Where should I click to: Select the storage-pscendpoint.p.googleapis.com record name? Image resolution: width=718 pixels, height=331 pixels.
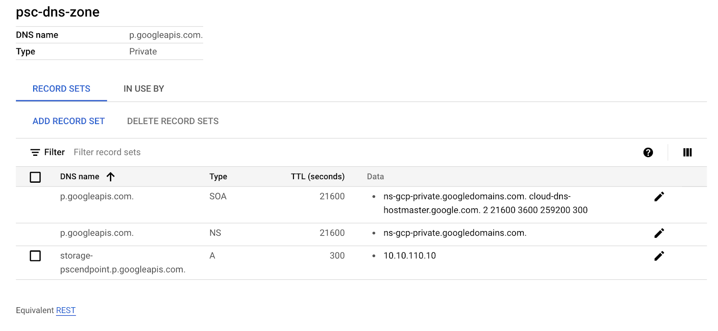(x=123, y=262)
